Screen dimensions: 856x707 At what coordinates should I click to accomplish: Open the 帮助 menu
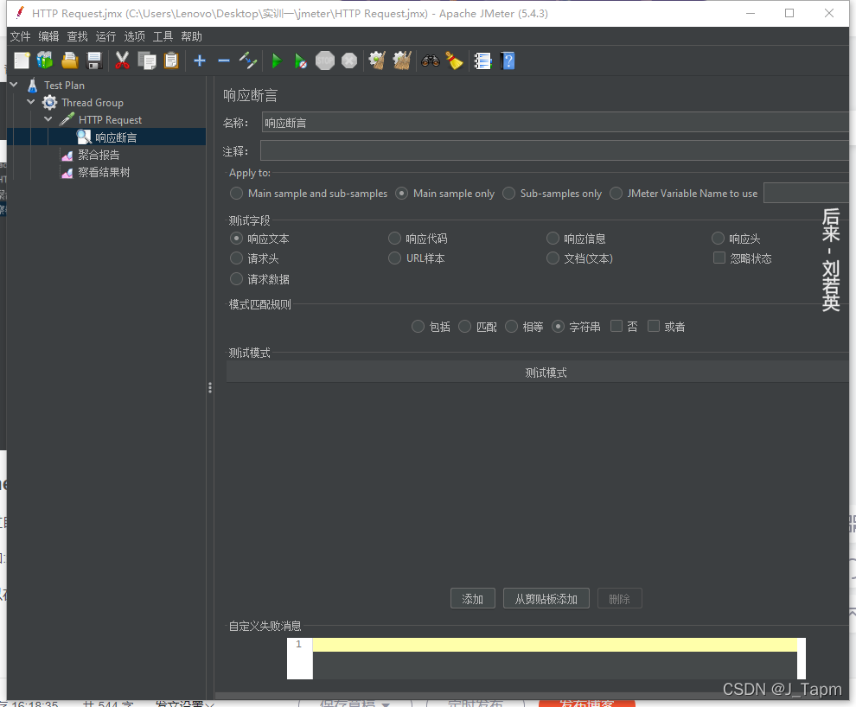click(191, 36)
